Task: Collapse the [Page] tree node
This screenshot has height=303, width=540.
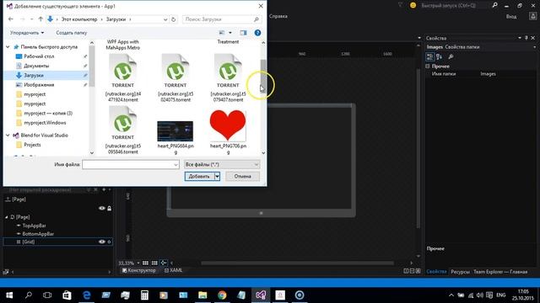Action: pos(7,217)
